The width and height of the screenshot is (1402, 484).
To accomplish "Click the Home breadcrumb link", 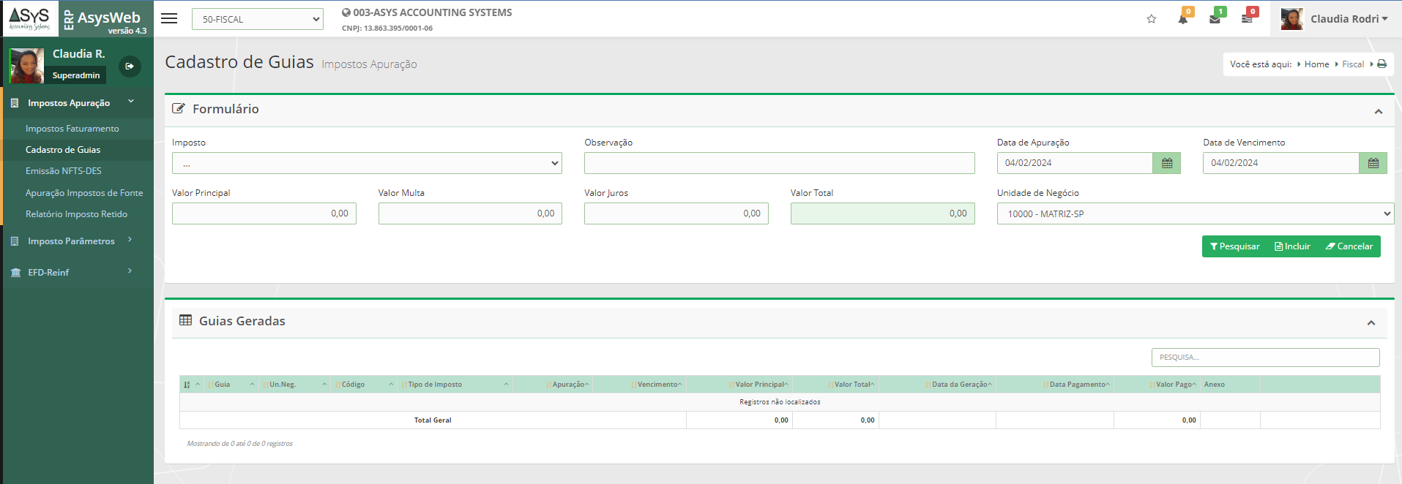I will 1316,64.
